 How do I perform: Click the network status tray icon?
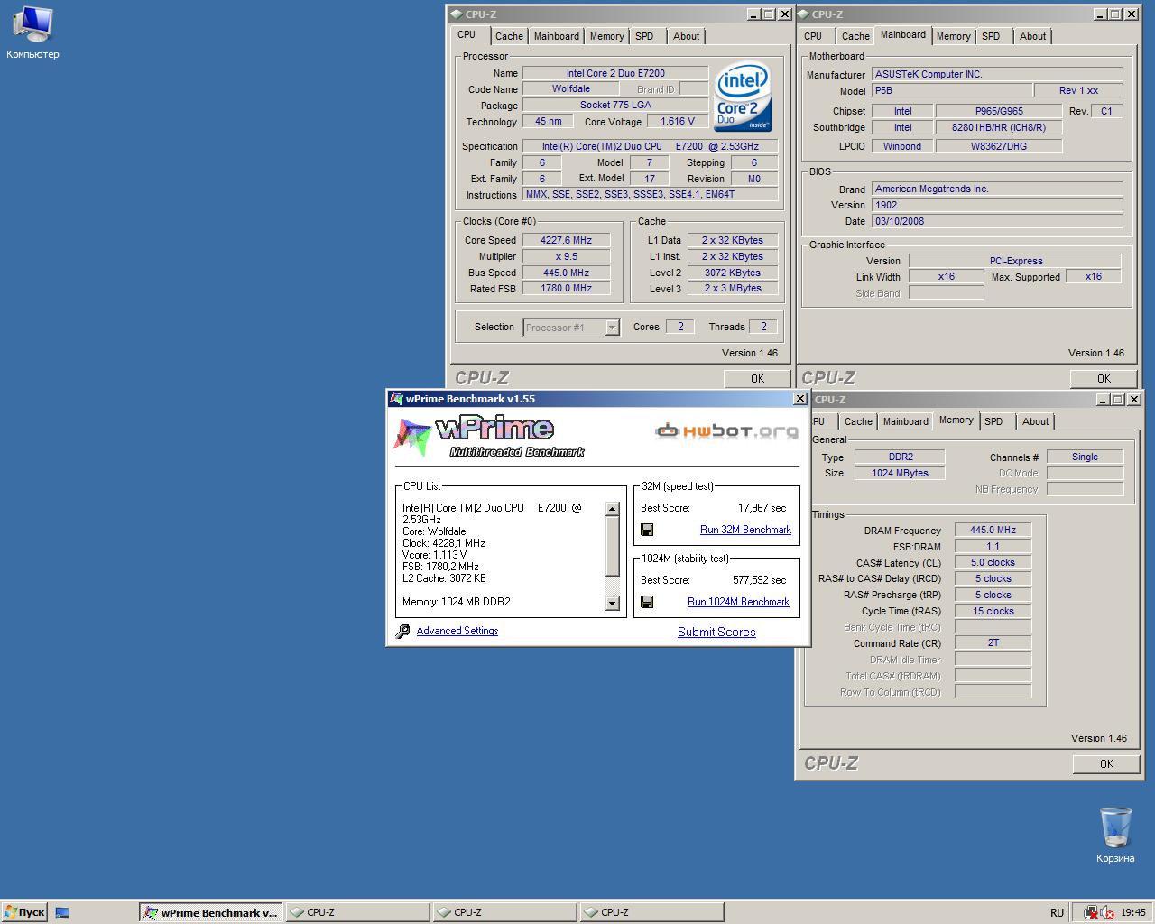1092,913
